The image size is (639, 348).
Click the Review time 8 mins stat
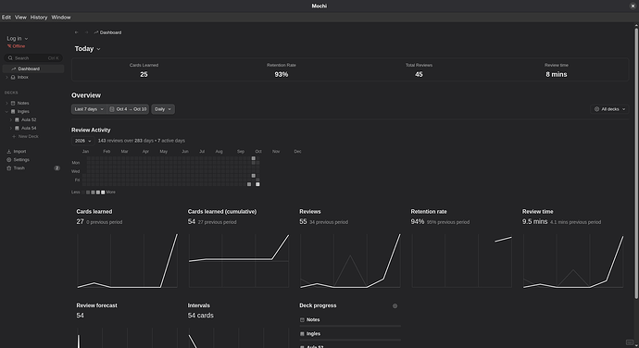(x=557, y=70)
